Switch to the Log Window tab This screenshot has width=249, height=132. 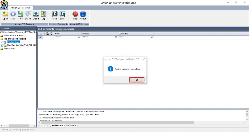click(57, 126)
